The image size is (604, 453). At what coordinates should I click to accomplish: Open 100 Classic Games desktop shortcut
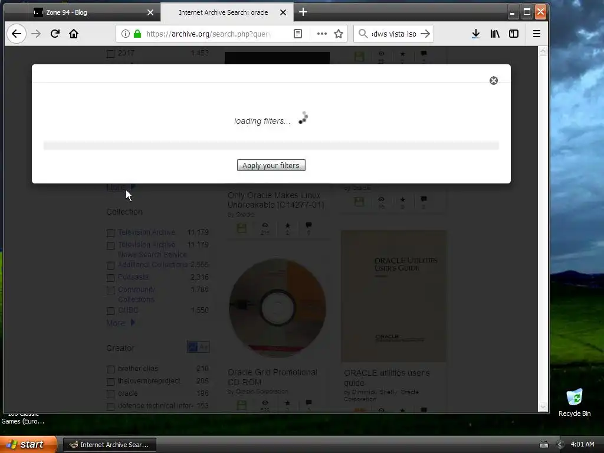tap(23, 418)
